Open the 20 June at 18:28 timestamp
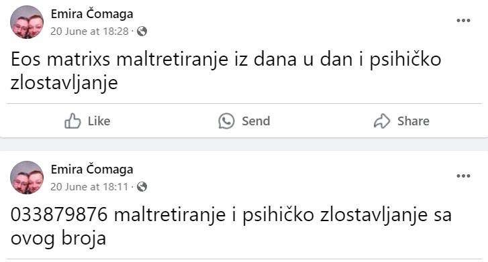This screenshot has height=262, width=488. point(89,31)
